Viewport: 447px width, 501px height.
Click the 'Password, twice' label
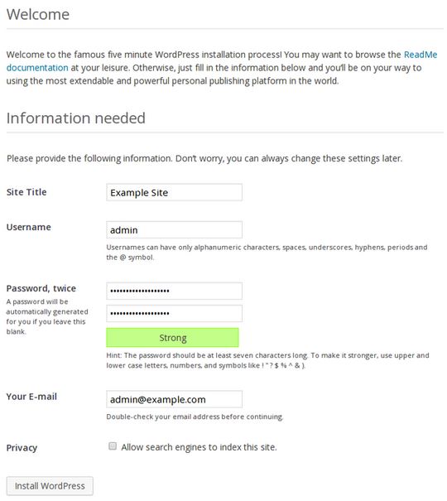(x=41, y=288)
